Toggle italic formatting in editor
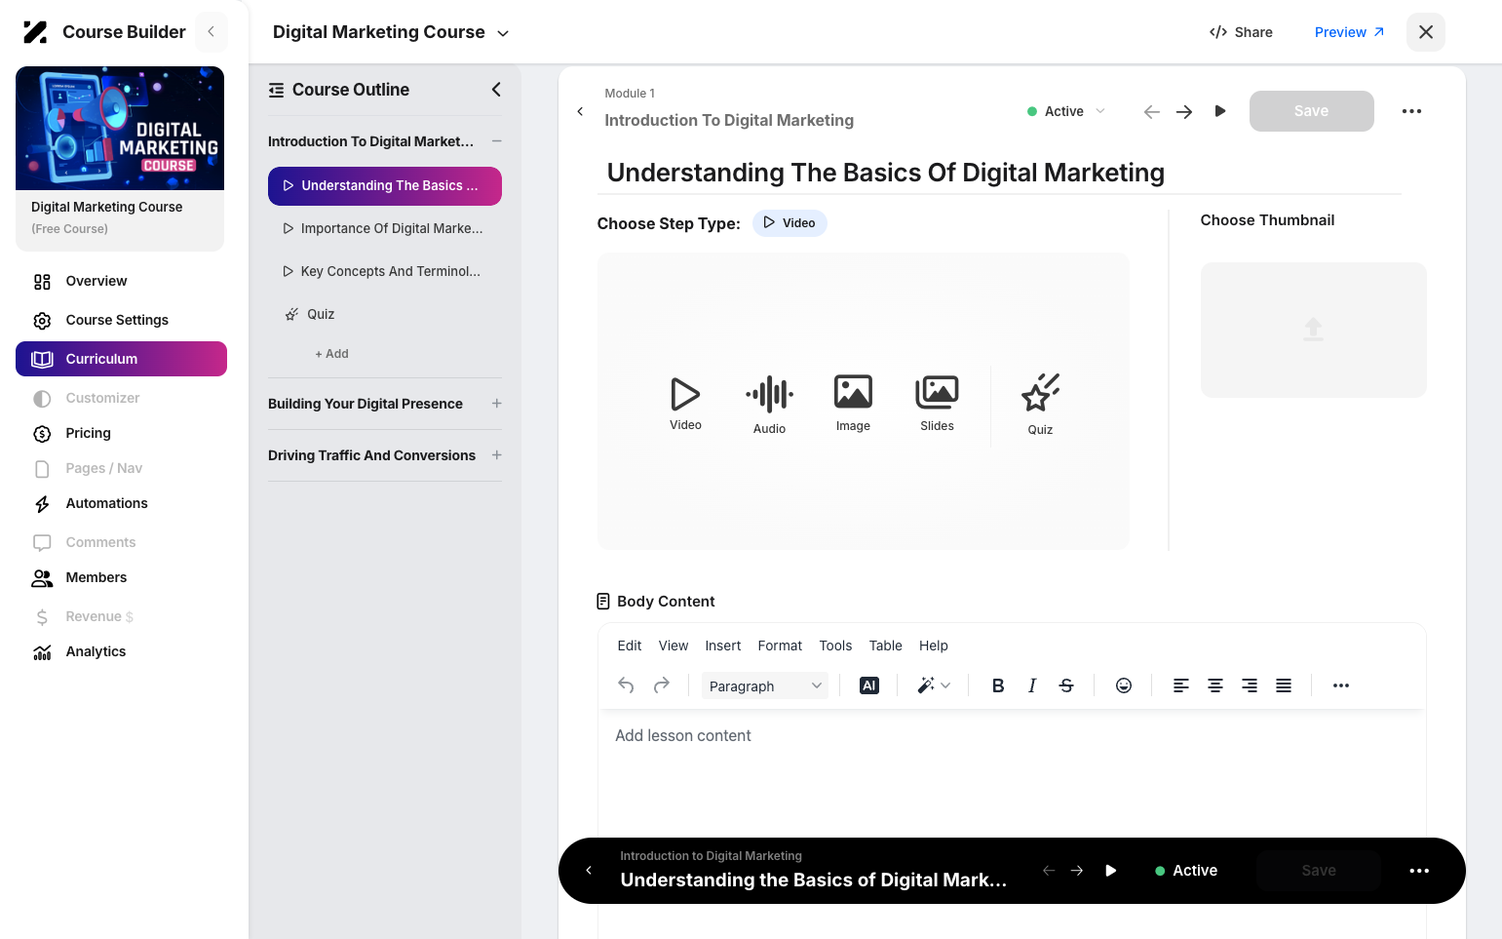1502x939 pixels. click(x=1032, y=685)
